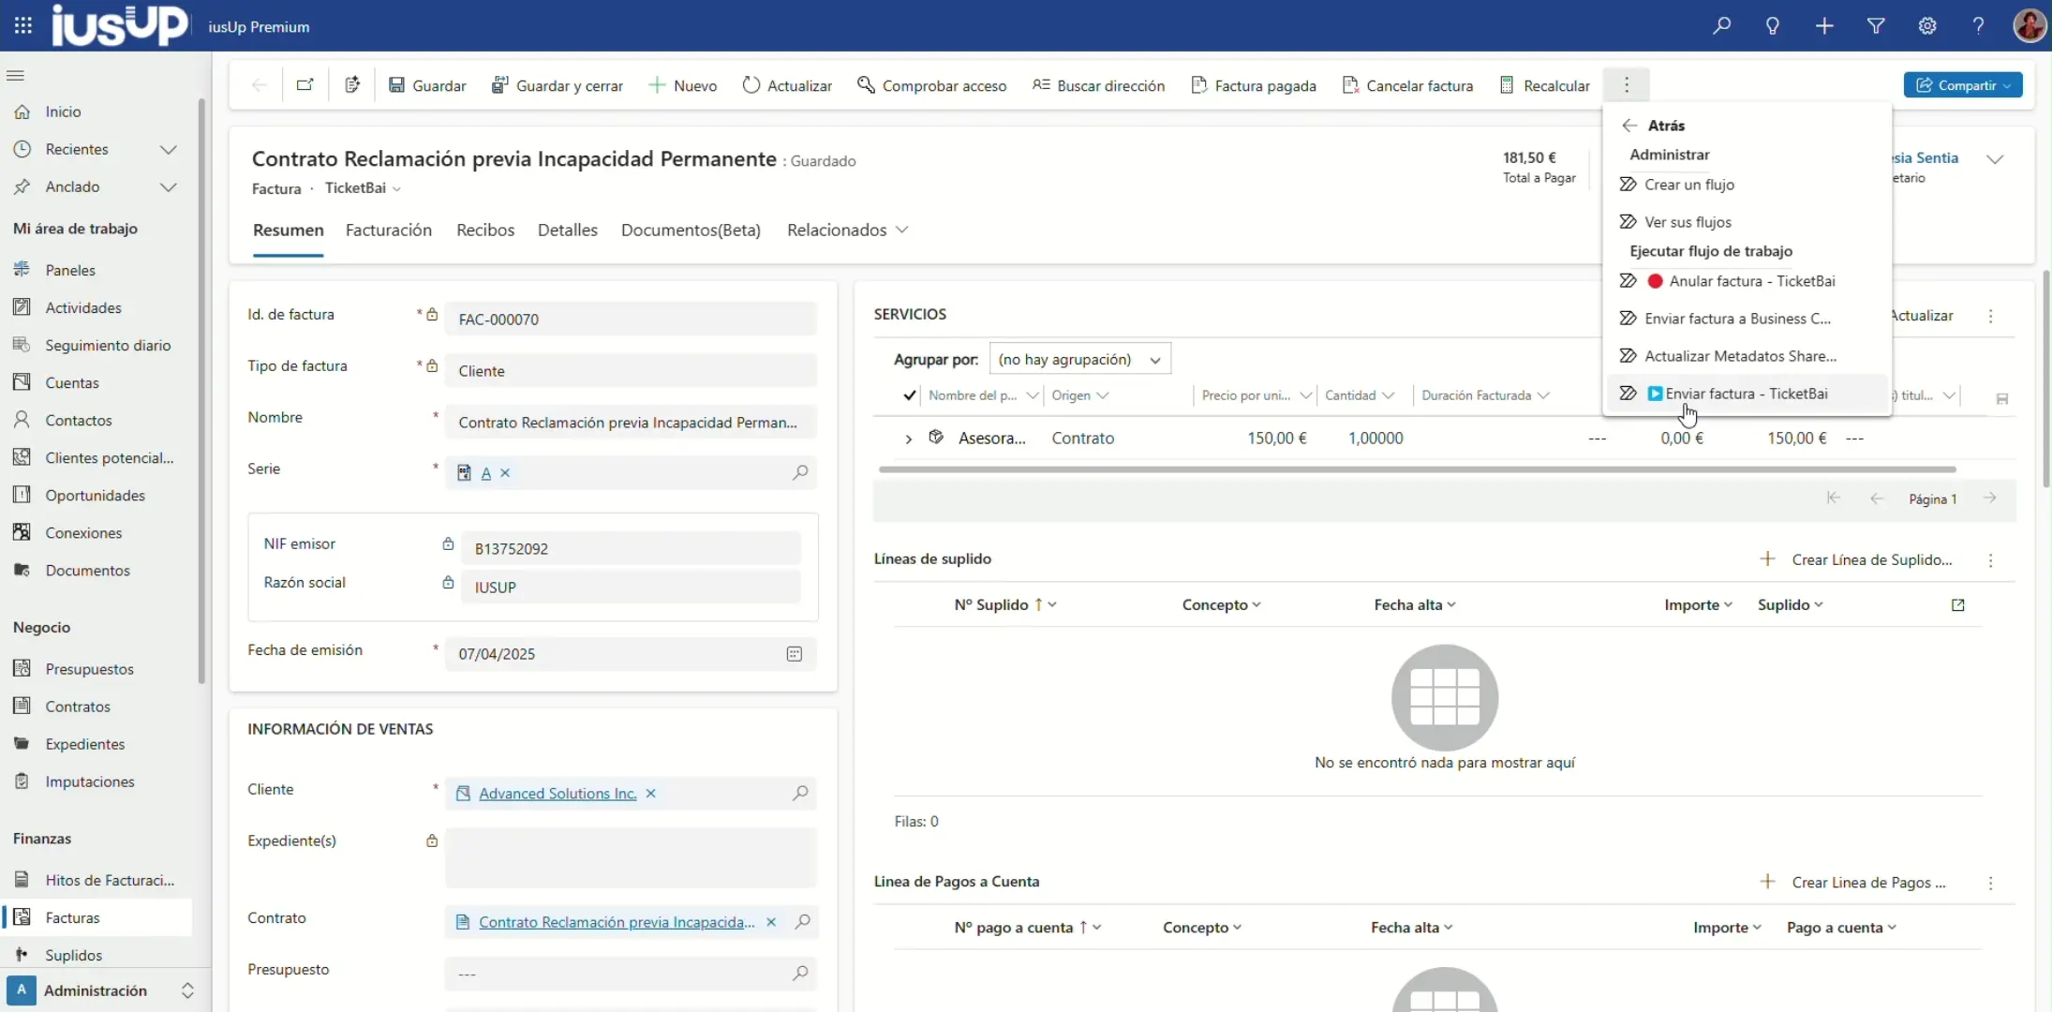
Task: Select Enviar factura - TicketBai flow
Action: 1746,394
